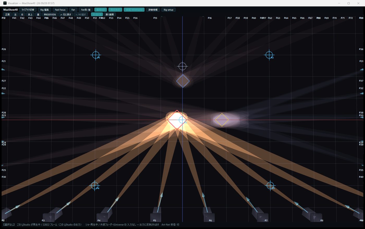Click the P5 crosshair marker
Viewport: 365px width, 229px height.
click(270, 185)
